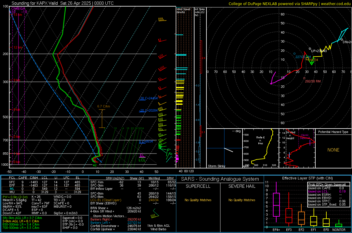Viewport: 352px width, 233px height.
Task: Click the 'Classic Supercell' magenta label
Action: tap(305, 137)
